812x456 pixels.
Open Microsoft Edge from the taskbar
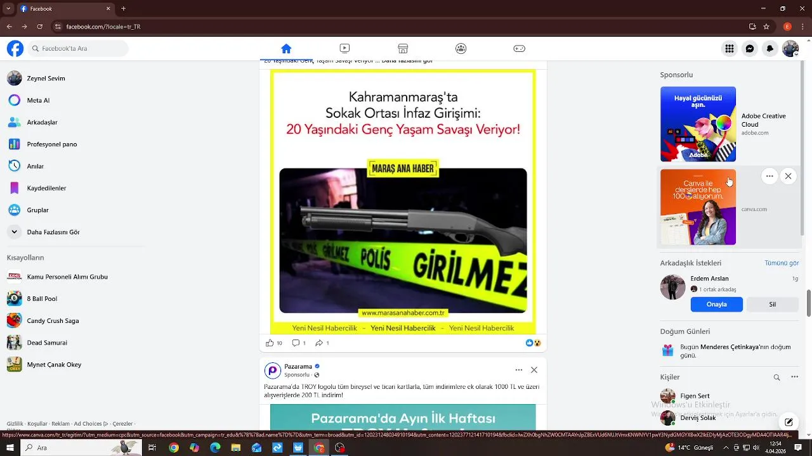(x=216, y=448)
